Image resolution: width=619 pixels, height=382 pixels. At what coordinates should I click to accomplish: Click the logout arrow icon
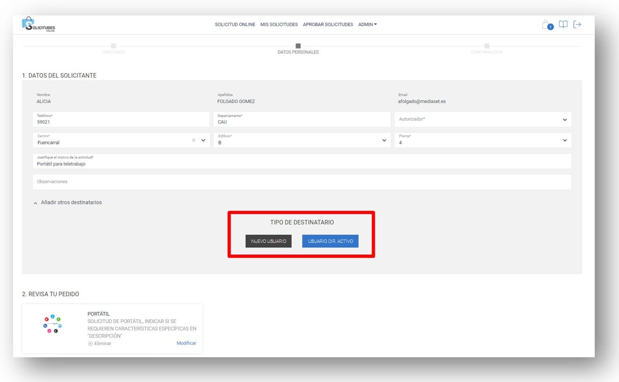point(577,24)
